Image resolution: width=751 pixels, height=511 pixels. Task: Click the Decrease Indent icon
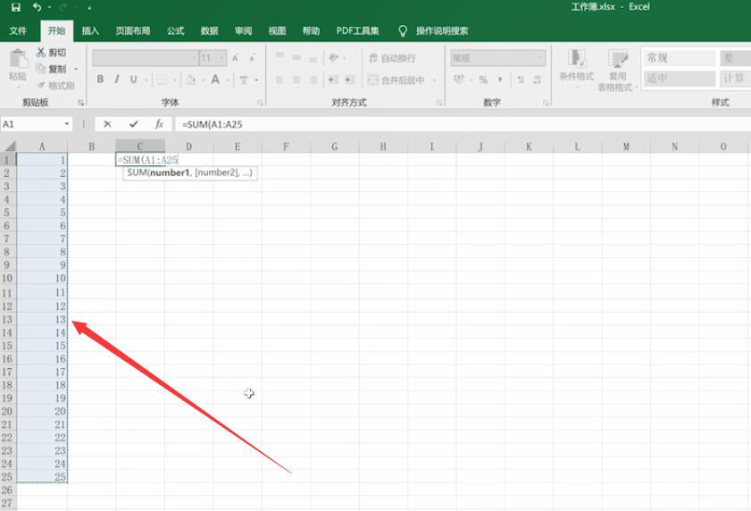coord(333,80)
